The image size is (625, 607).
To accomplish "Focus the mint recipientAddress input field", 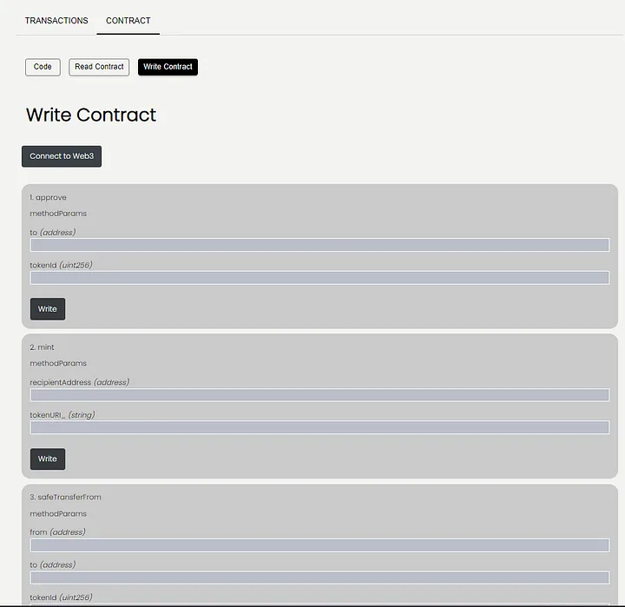I will coord(319,395).
